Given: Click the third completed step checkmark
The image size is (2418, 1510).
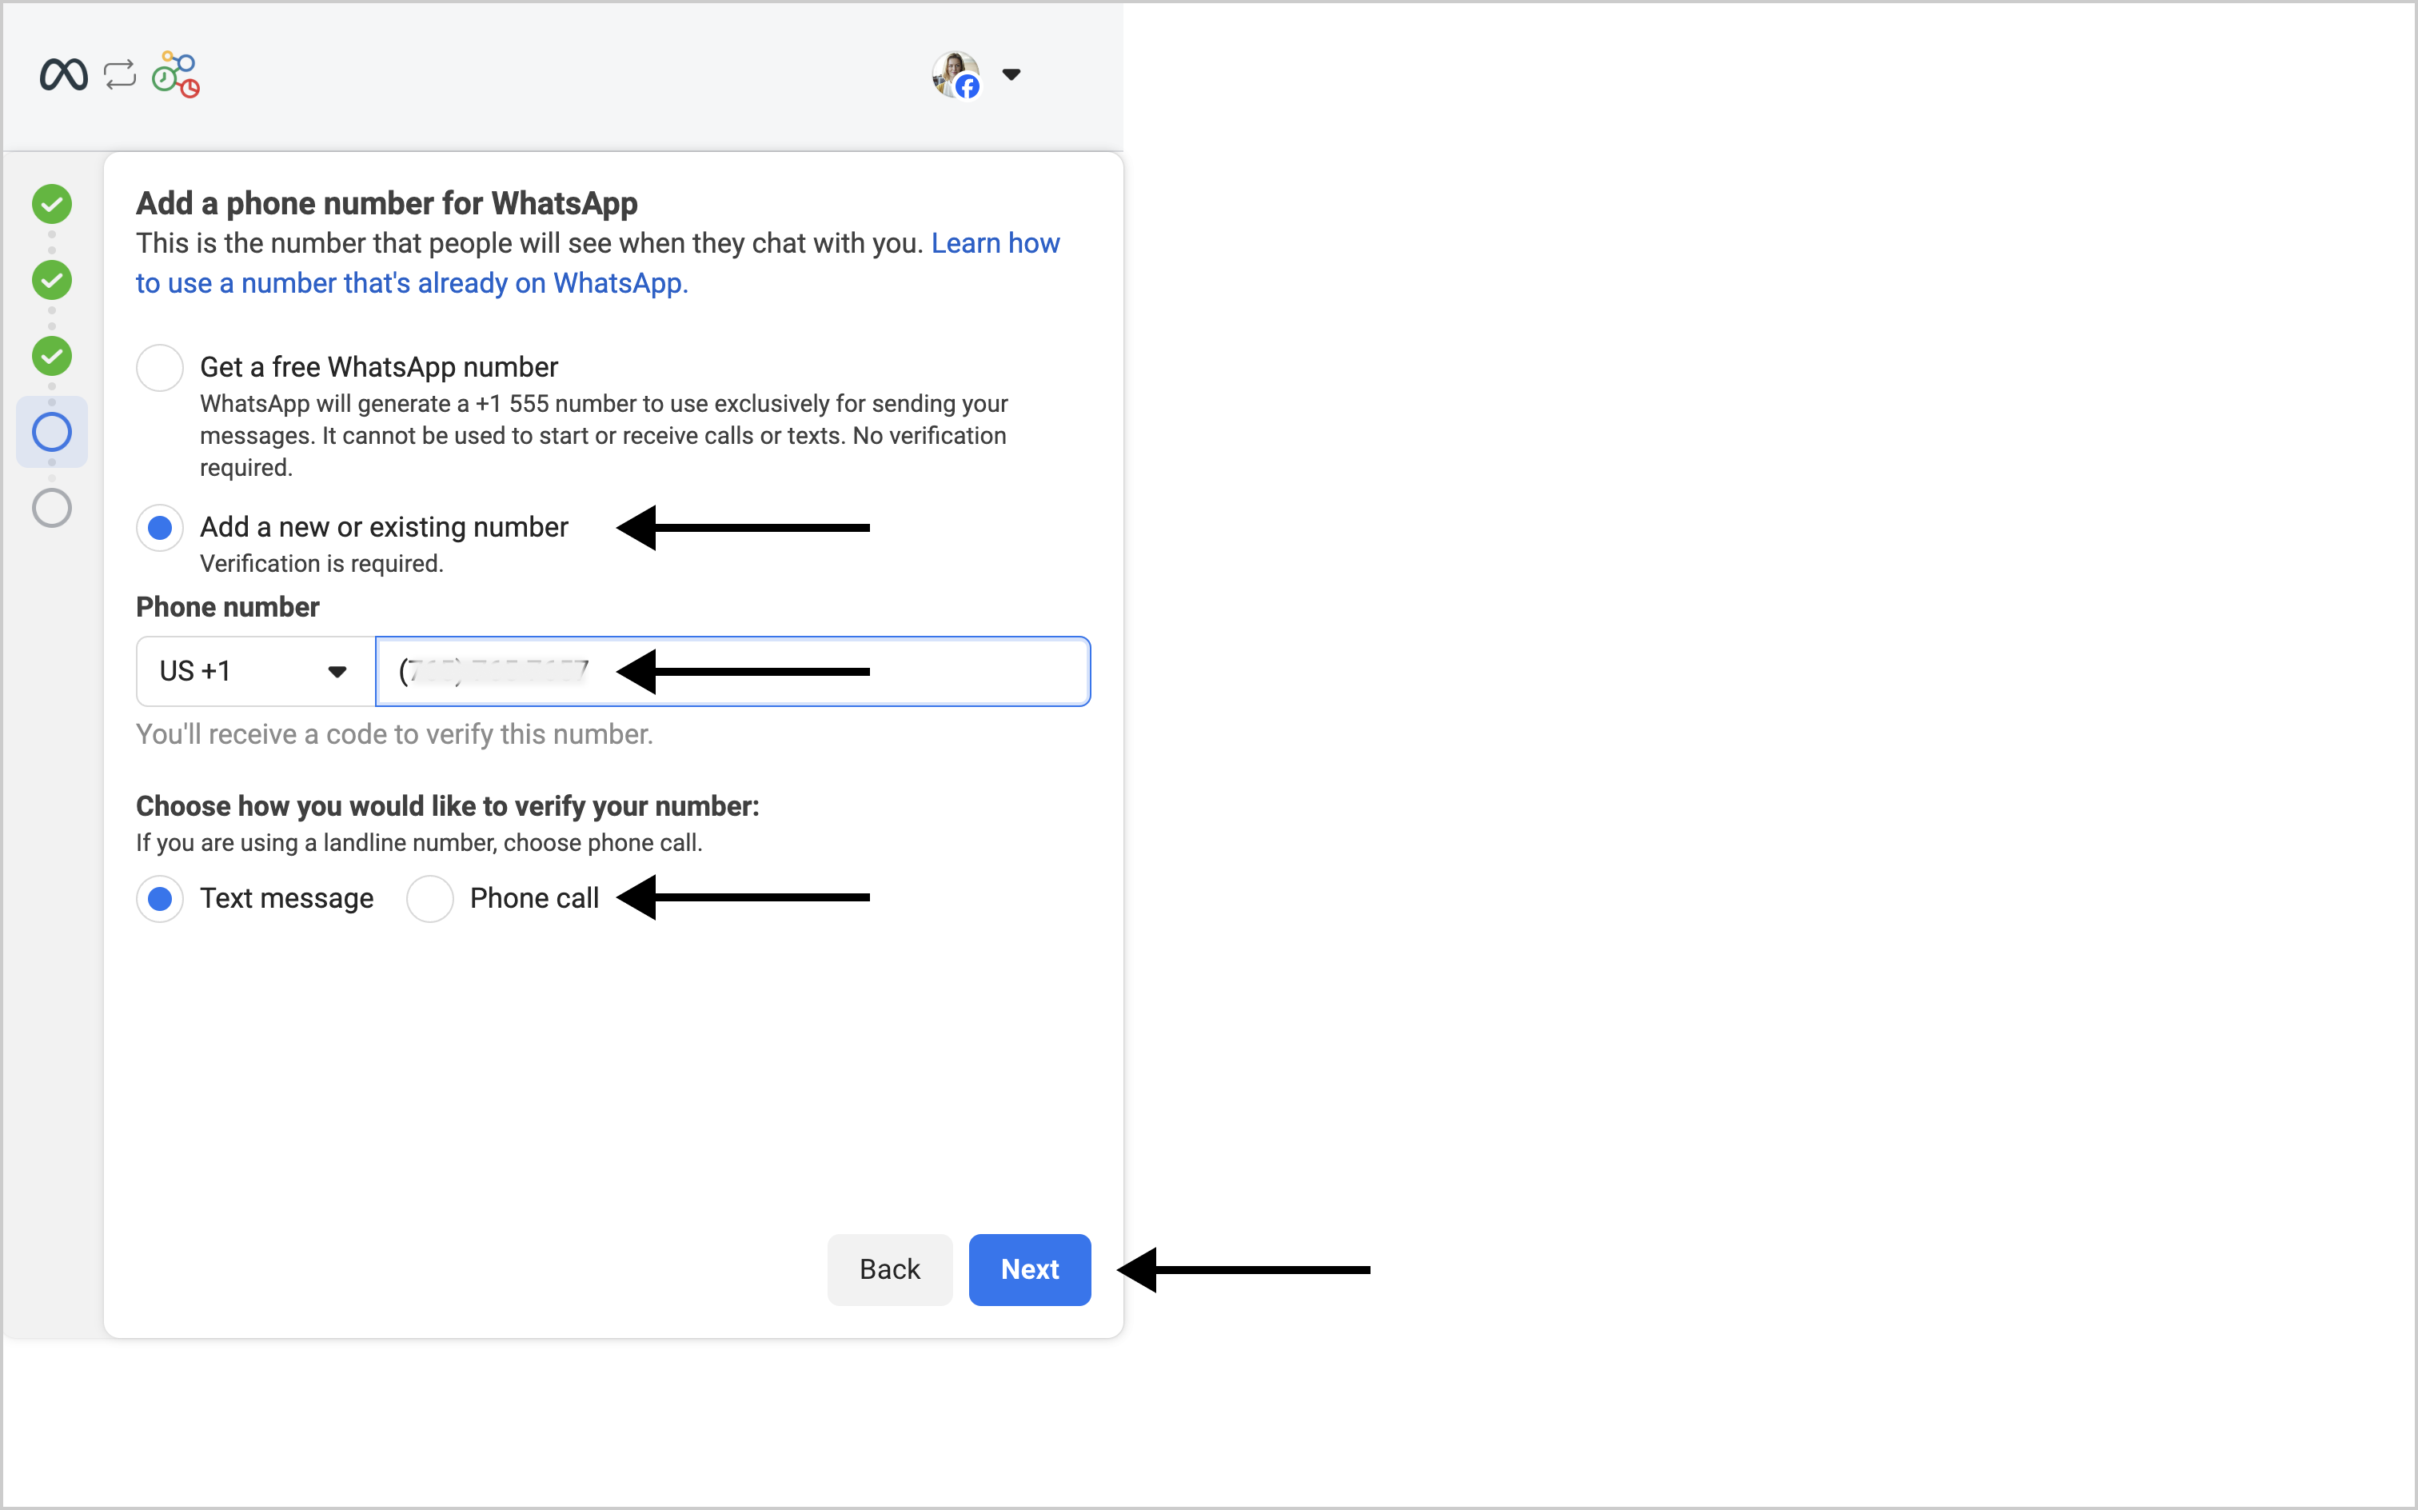Looking at the screenshot, I should 52,357.
